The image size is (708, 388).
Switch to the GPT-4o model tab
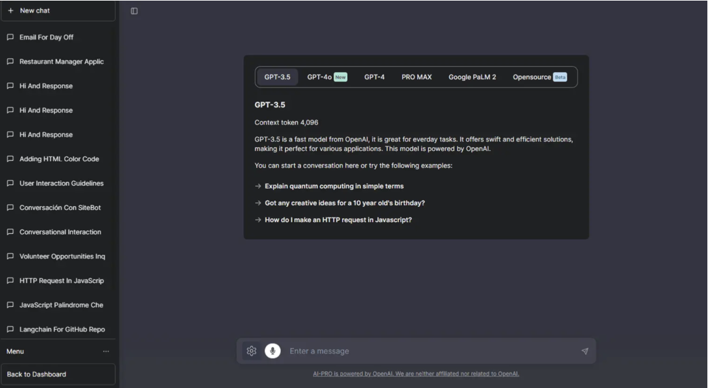[x=327, y=77]
